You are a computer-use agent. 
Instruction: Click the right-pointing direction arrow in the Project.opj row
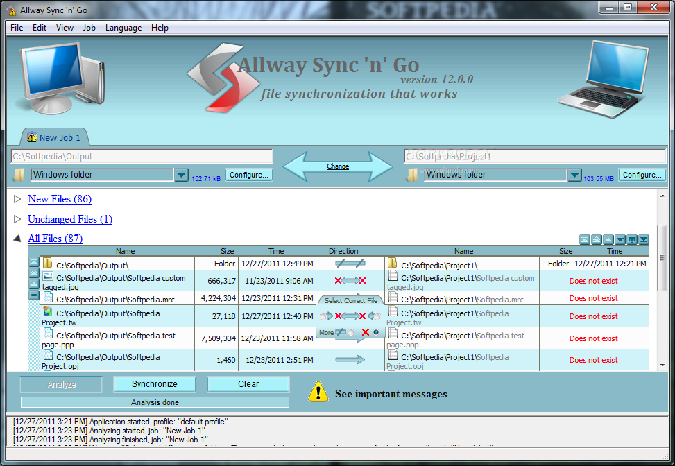click(x=350, y=360)
